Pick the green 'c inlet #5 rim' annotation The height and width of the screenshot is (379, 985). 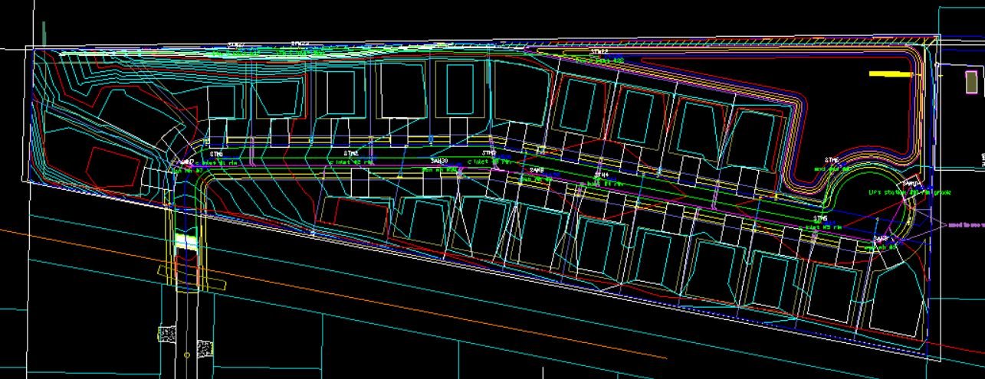(x=822, y=227)
